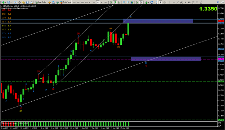Click the NZD 7.0 strength entry

click(x=6, y=14)
